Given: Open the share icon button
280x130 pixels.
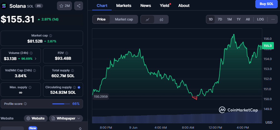Looking at the screenshot, I should pos(79,6).
